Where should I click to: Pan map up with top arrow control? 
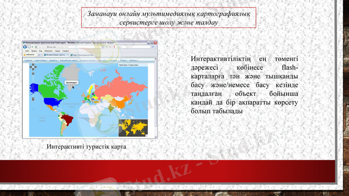click(x=33, y=64)
